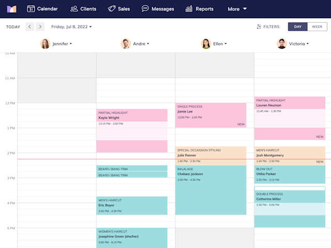The width and height of the screenshot is (331, 248).
Task: Switch to Day view
Action: coord(298,26)
